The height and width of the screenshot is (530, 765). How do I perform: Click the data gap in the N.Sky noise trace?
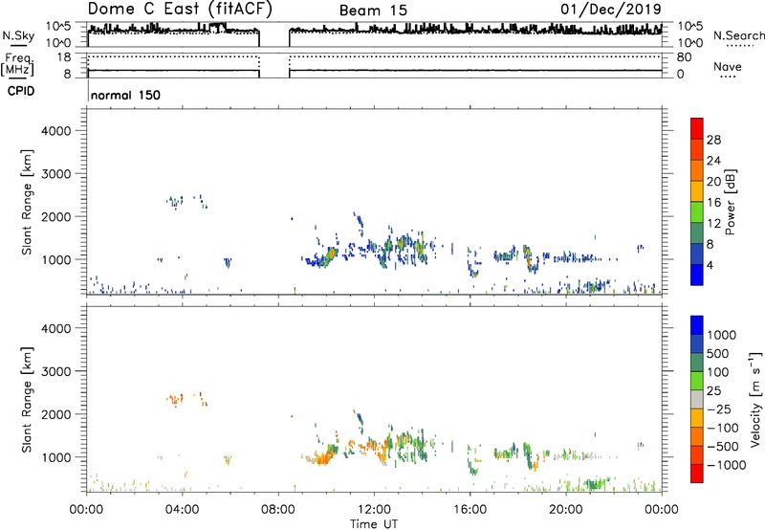coord(274,35)
